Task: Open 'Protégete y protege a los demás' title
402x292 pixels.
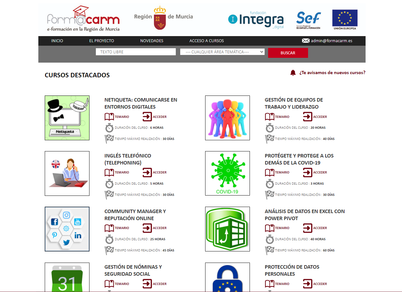Action: click(x=299, y=159)
